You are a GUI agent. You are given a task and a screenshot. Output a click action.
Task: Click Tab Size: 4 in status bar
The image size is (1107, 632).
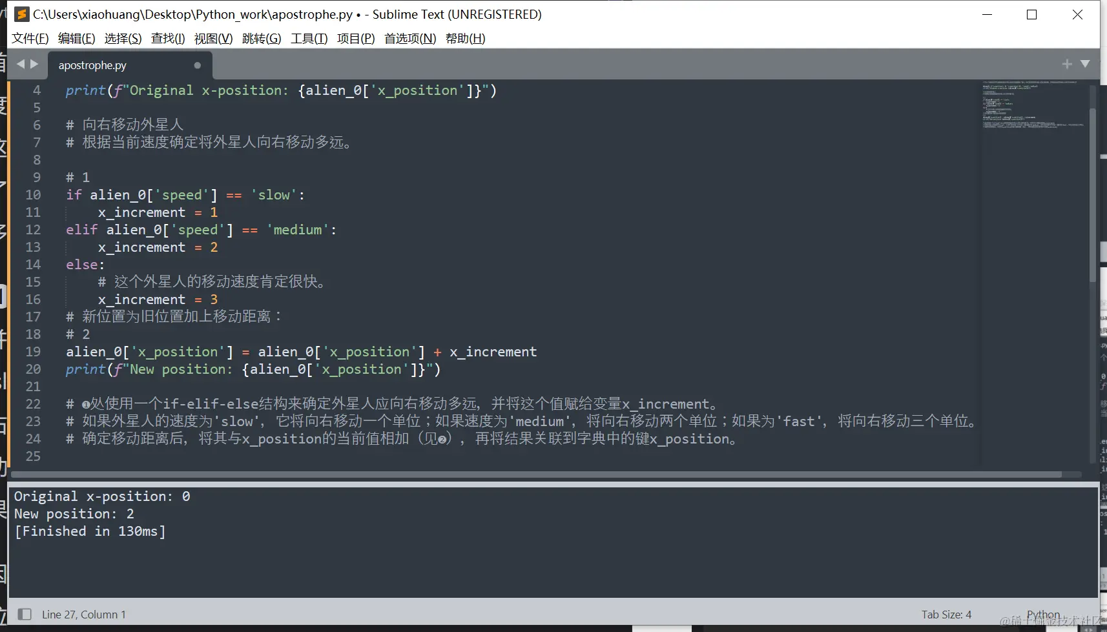click(946, 615)
